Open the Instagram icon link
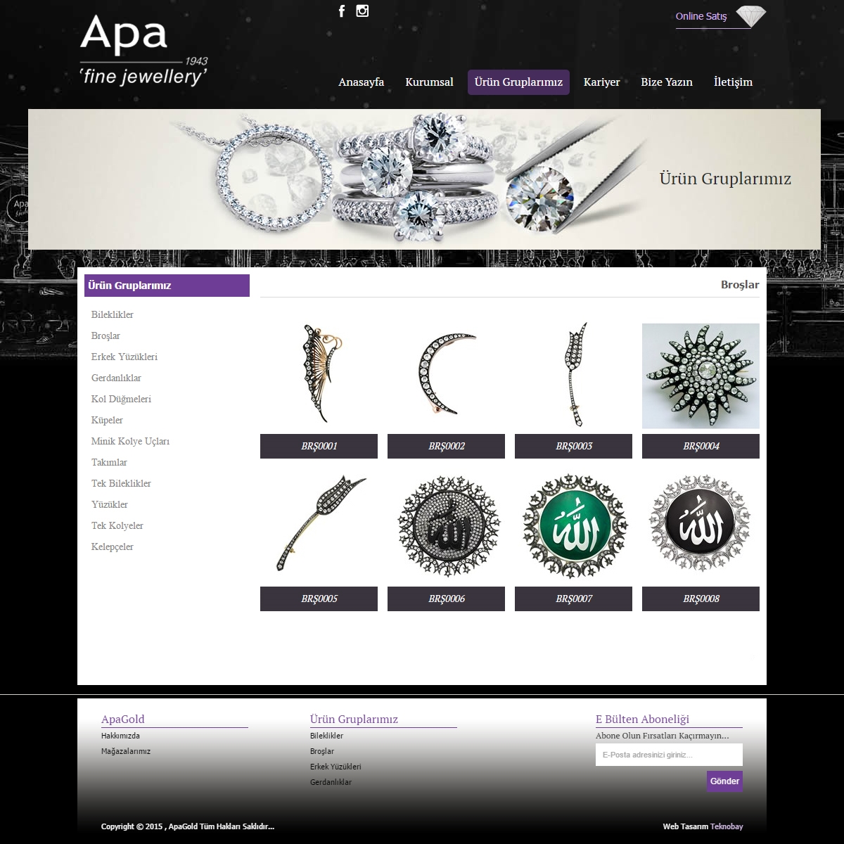The height and width of the screenshot is (844, 844). click(x=362, y=11)
